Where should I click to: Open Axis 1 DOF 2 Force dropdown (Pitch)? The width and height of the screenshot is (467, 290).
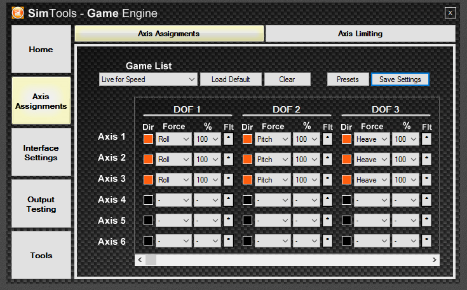273,139
